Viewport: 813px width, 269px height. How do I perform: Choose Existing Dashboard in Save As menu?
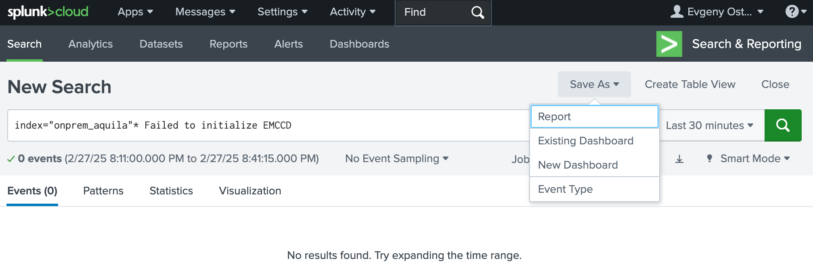click(x=585, y=141)
